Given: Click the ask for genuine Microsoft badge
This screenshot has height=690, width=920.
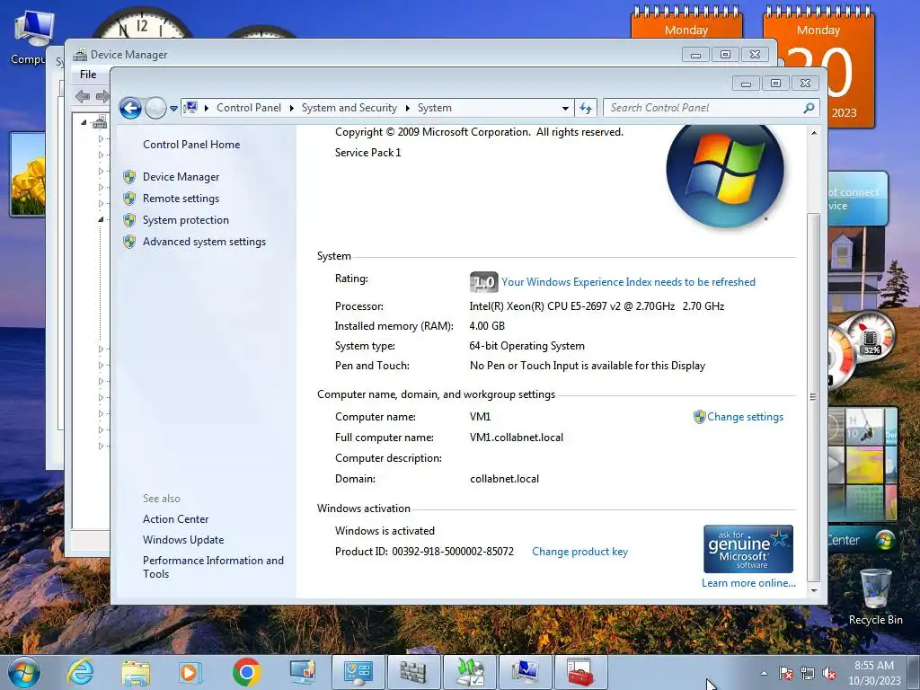Looking at the screenshot, I should [x=748, y=549].
